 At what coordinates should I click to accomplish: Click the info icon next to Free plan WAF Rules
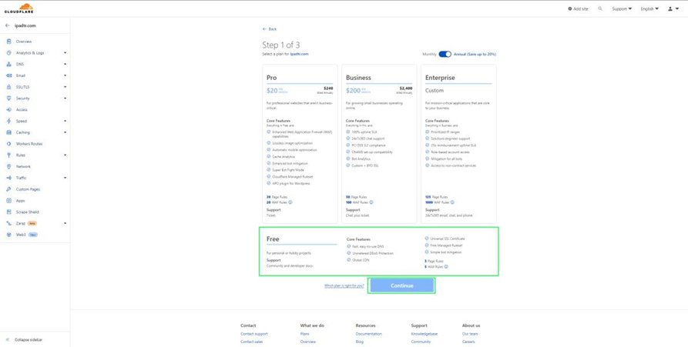pyautogui.click(x=446, y=266)
